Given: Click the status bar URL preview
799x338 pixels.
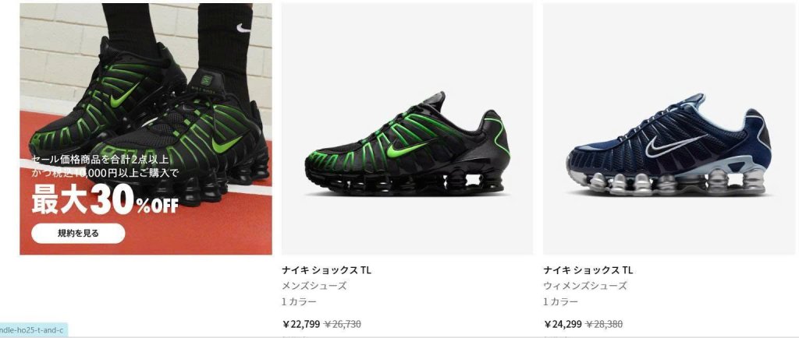Looking at the screenshot, I should [34, 330].
